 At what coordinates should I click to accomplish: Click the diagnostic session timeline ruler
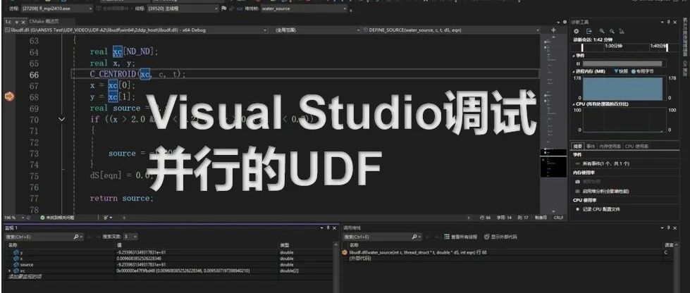tap(625, 46)
